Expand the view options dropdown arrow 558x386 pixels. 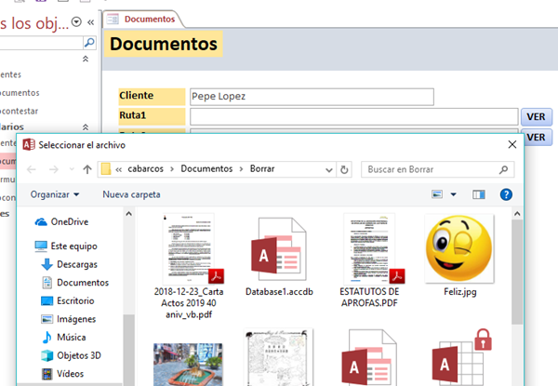(x=454, y=194)
